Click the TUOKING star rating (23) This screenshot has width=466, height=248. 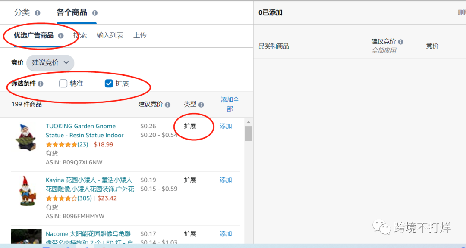click(67, 145)
